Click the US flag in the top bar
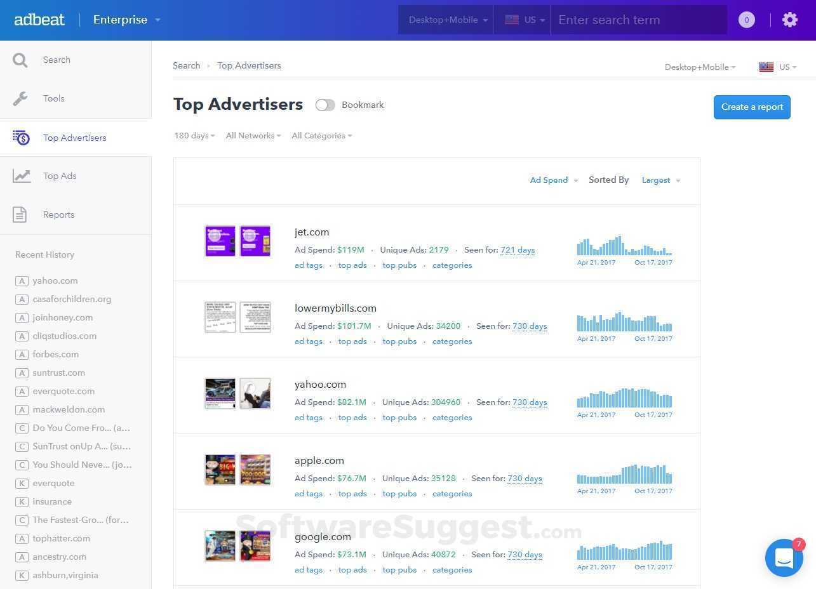The width and height of the screenshot is (816, 589). click(511, 19)
